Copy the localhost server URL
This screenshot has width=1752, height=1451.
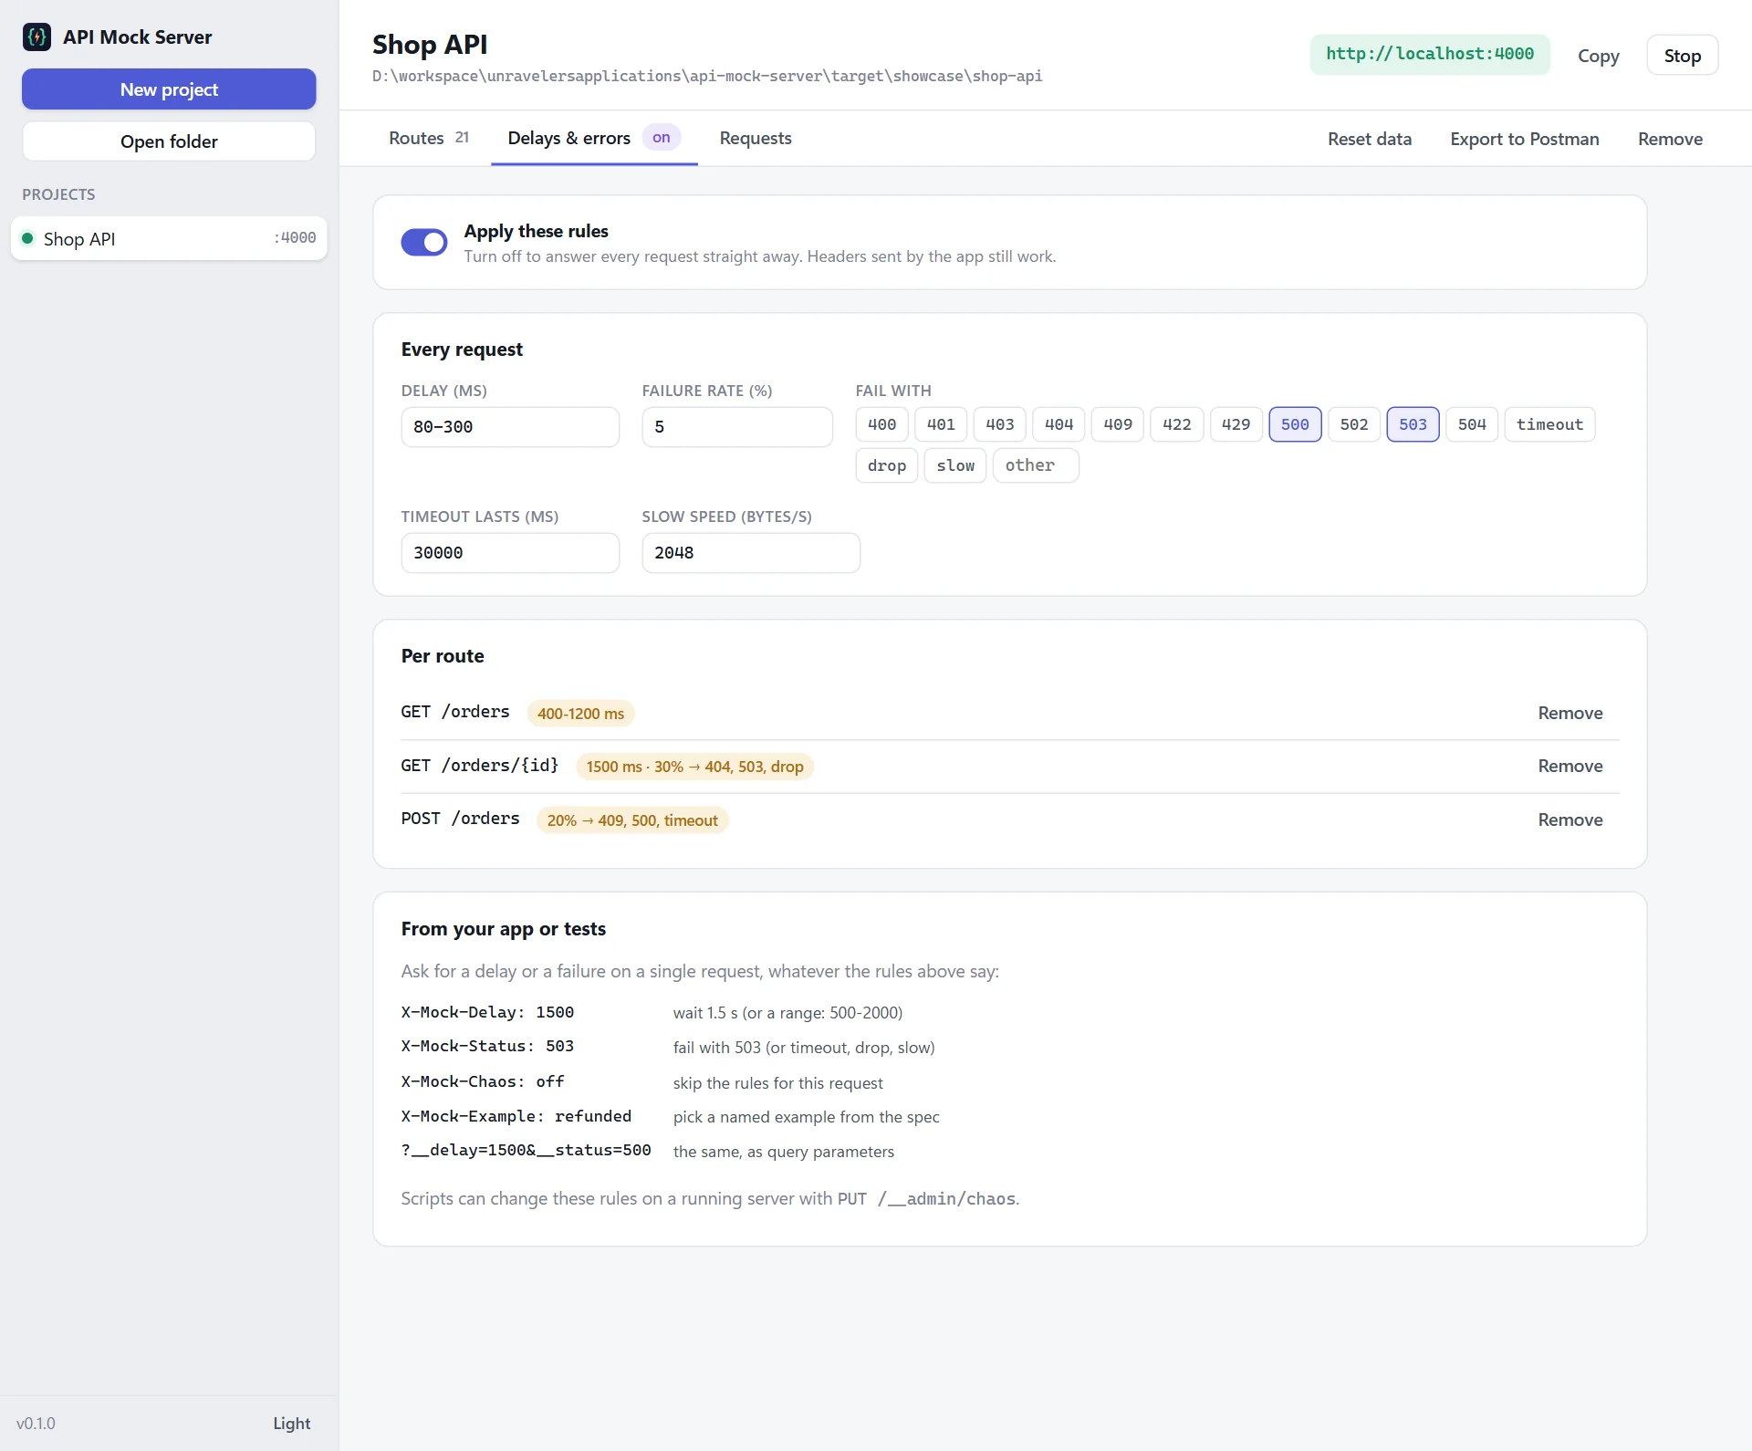point(1598,56)
